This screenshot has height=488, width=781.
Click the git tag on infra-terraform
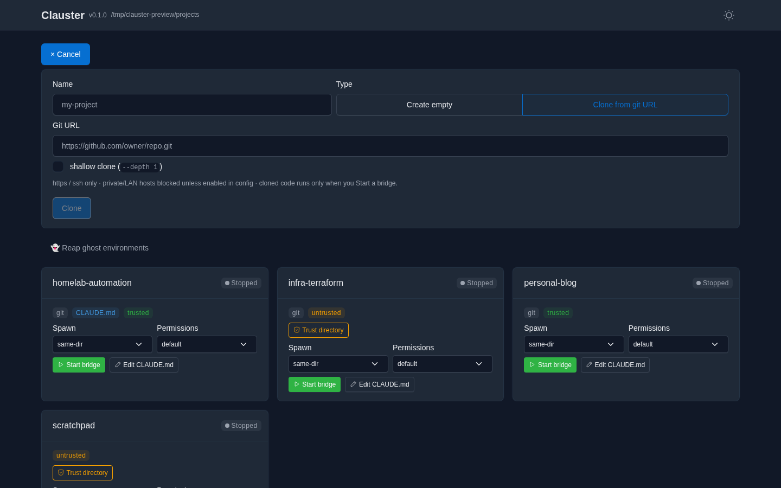296,313
